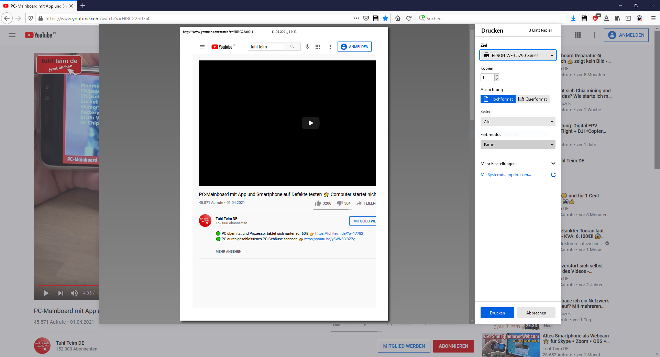Select Hochformat orientation

pos(498,99)
